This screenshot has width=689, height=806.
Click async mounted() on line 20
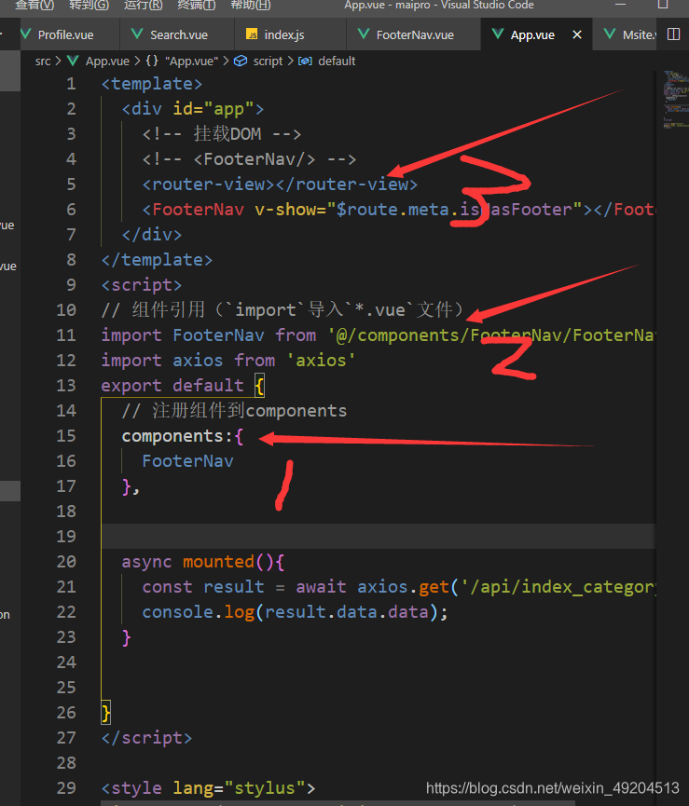(202, 562)
